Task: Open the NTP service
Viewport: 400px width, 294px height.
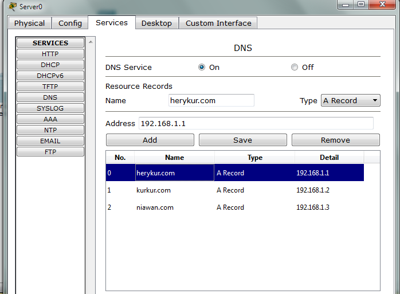Action: coord(50,130)
